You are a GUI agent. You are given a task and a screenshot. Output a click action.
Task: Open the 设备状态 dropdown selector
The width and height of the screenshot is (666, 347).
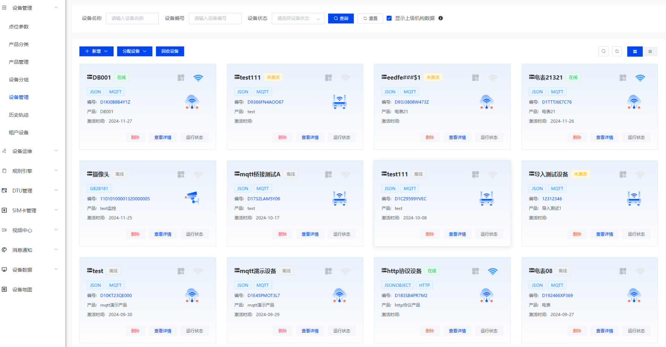tap(298, 18)
